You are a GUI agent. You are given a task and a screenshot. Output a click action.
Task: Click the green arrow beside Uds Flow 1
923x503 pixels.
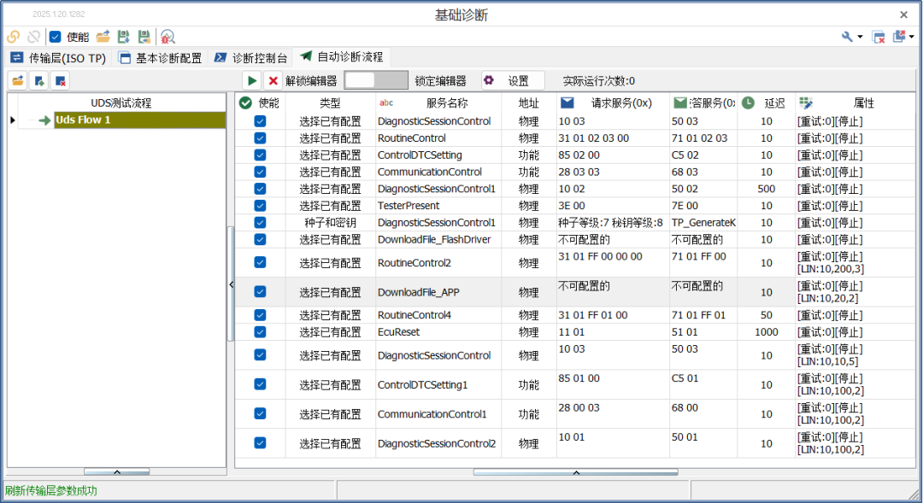(44, 120)
